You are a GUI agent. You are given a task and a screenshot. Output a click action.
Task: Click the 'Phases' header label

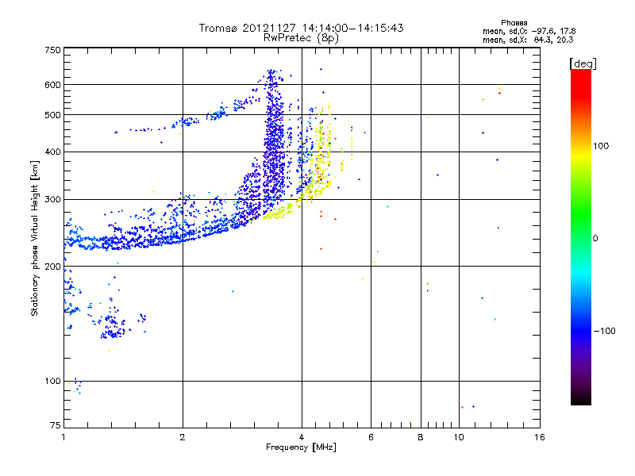[514, 23]
